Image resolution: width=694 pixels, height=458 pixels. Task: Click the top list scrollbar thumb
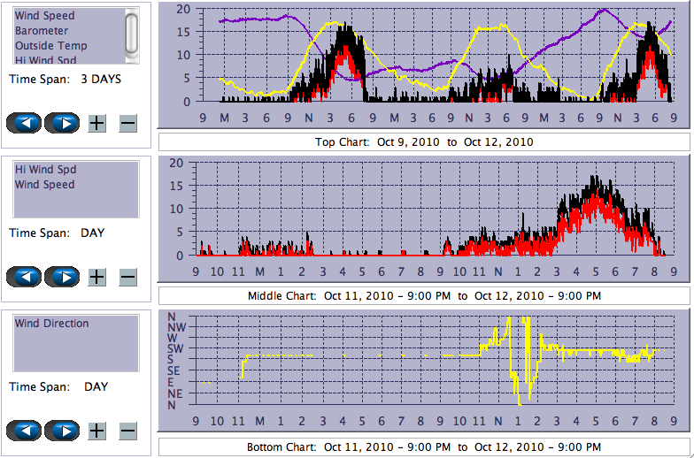point(132,34)
